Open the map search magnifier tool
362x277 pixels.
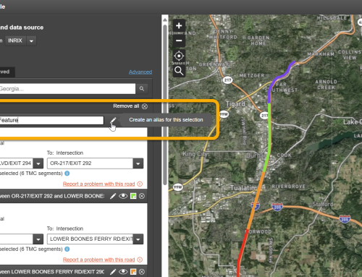click(x=179, y=71)
